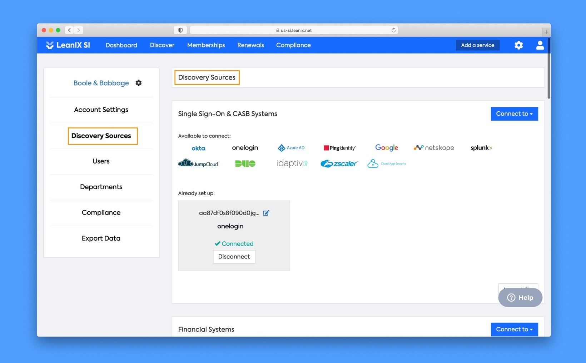Expand Connect to dropdown for Single Sign-On
The width and height of the screenshot is (586, 363).
click(514, 114)
